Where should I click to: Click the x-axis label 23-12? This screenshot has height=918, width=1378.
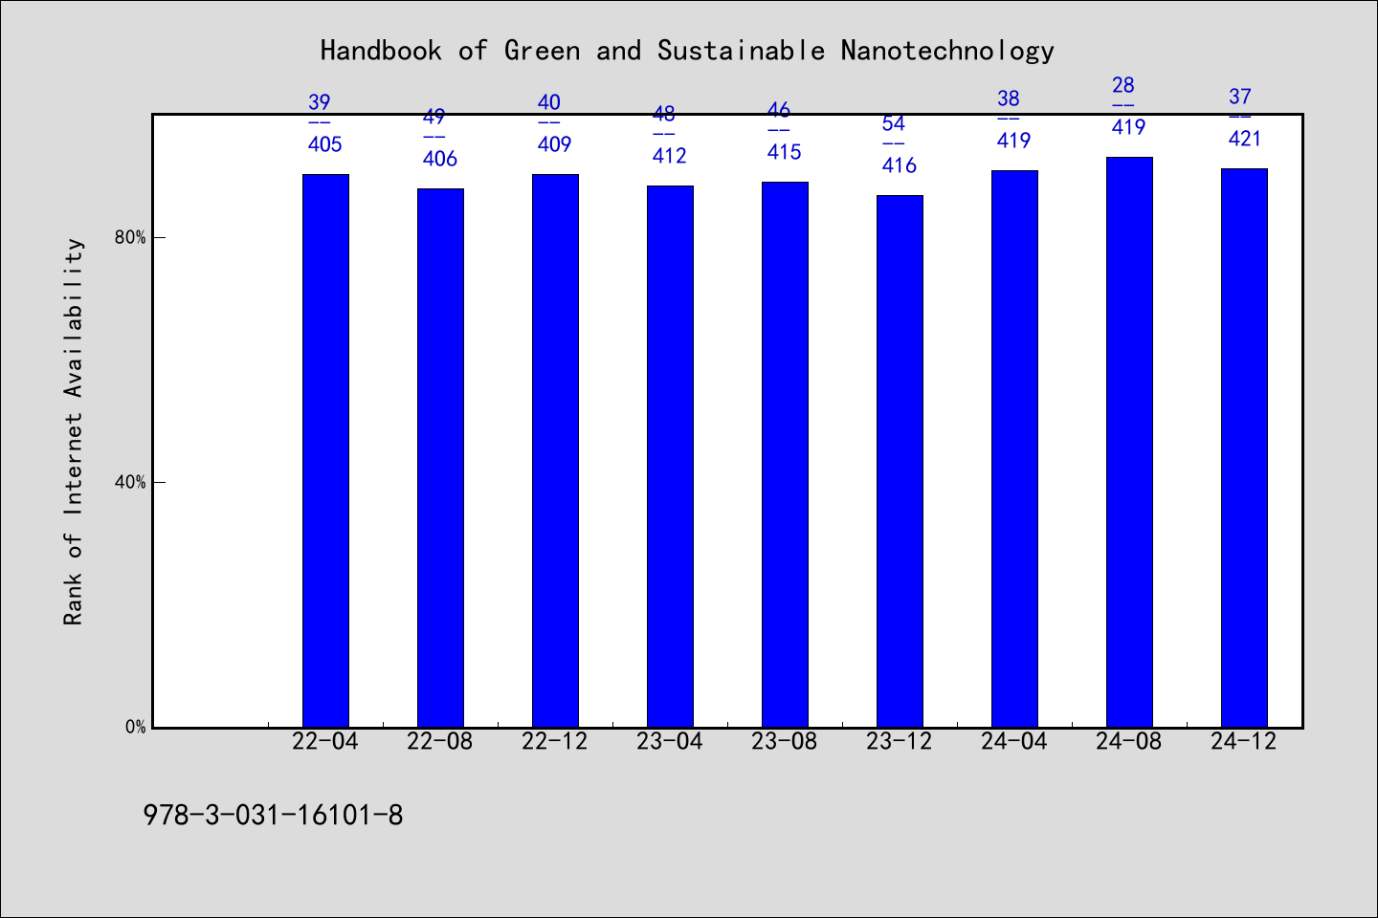[900, 742]
